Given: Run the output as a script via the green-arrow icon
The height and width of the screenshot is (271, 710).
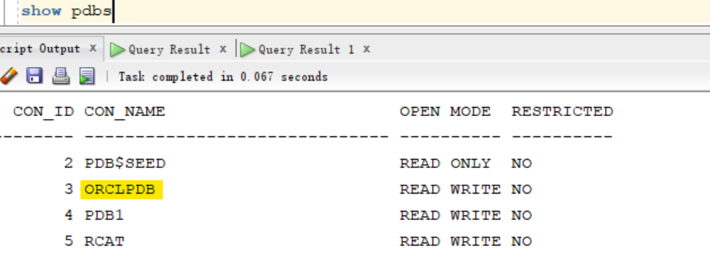Looking at the screenshot, I should (x=87, y=76).
